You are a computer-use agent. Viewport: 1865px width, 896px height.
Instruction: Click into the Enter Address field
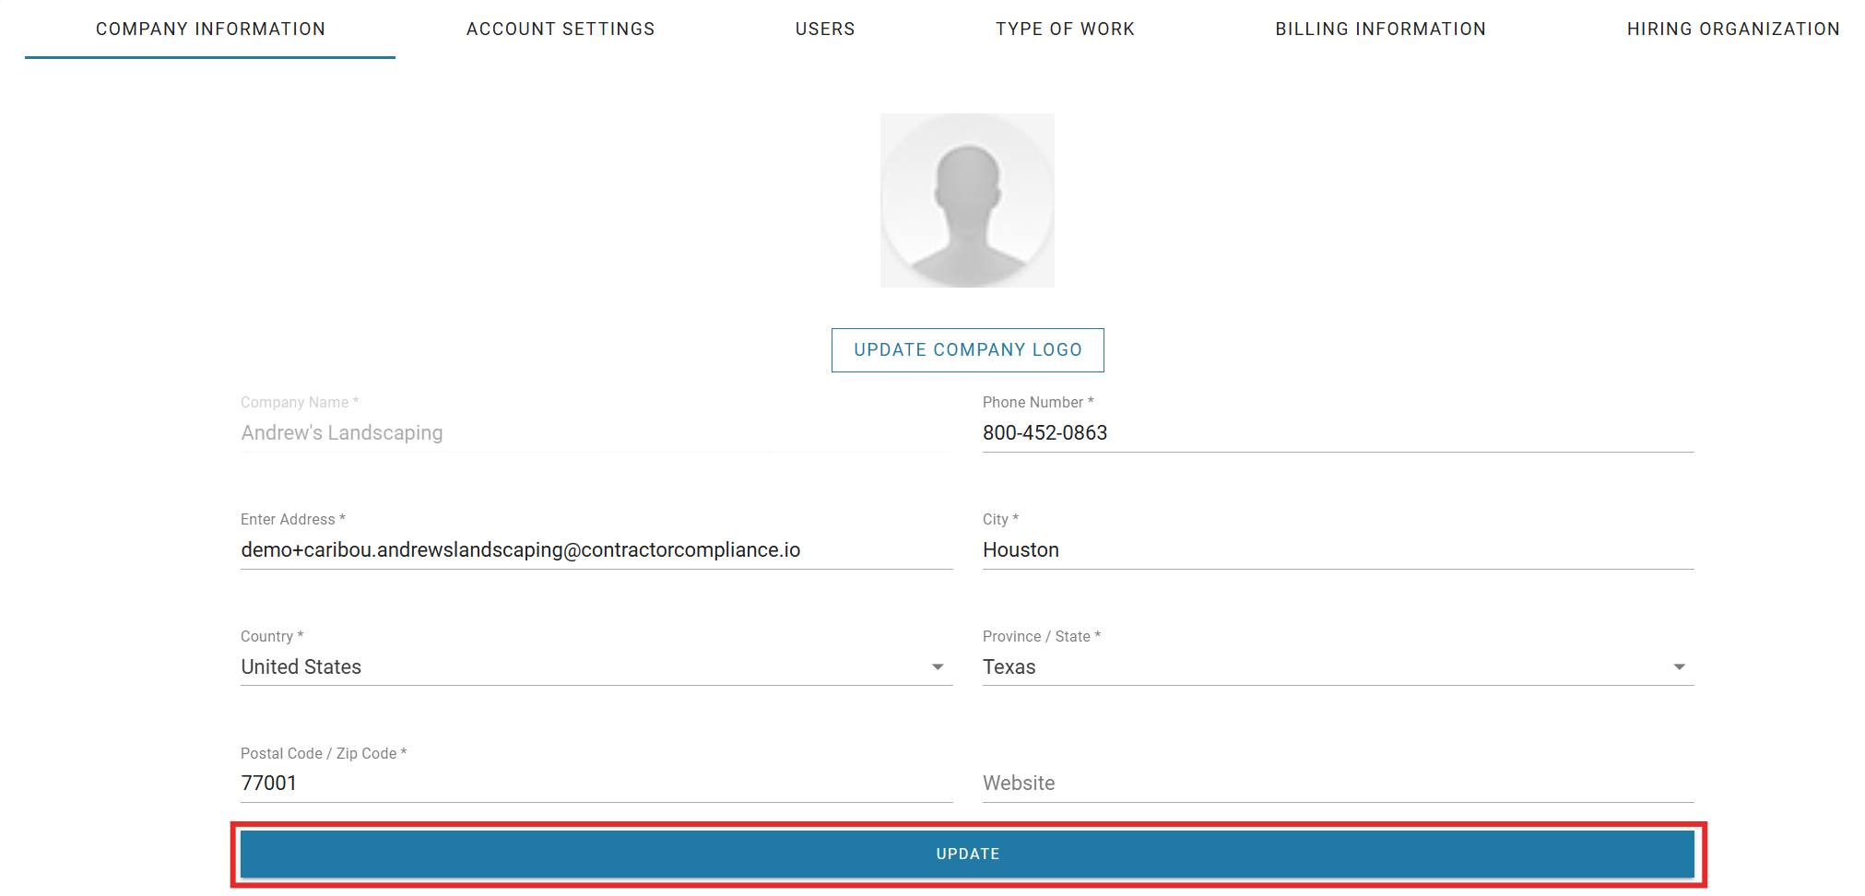pos(596,550)
